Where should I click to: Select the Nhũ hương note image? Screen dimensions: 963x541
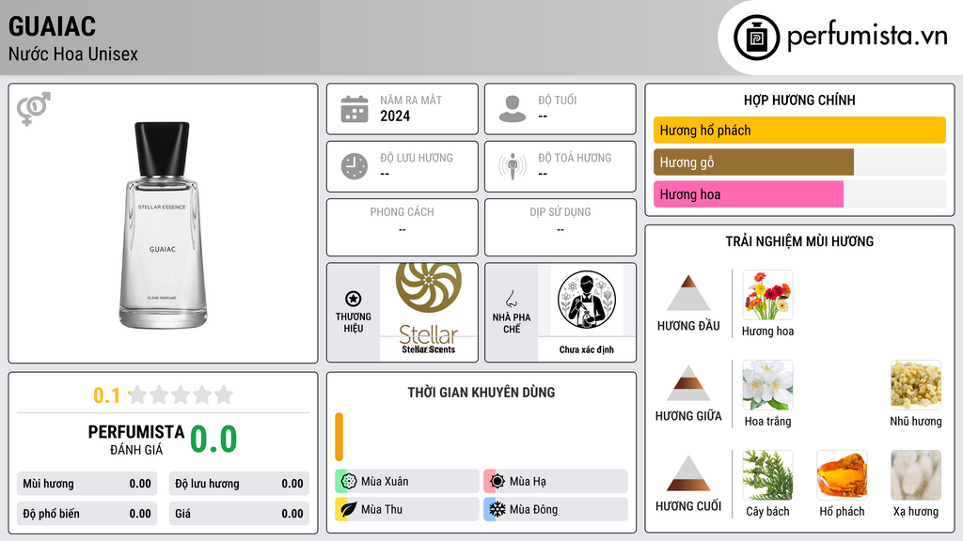pyautogui.click(x=916, y=385)
